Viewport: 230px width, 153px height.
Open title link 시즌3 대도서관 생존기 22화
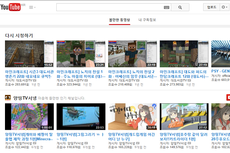[x=30, y=74]
